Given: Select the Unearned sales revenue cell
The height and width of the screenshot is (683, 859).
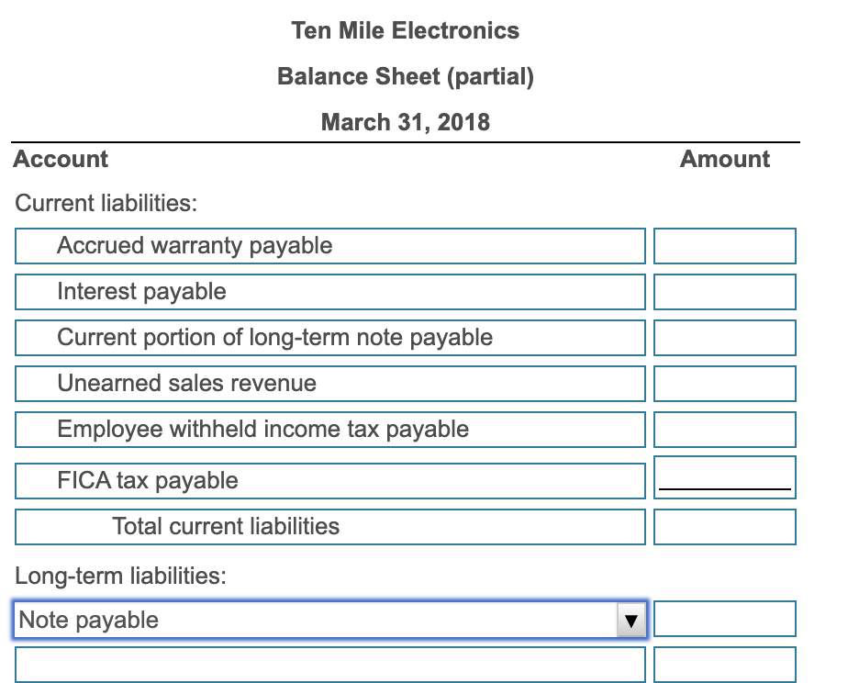Looking at the screenshot, I should 329,383.
